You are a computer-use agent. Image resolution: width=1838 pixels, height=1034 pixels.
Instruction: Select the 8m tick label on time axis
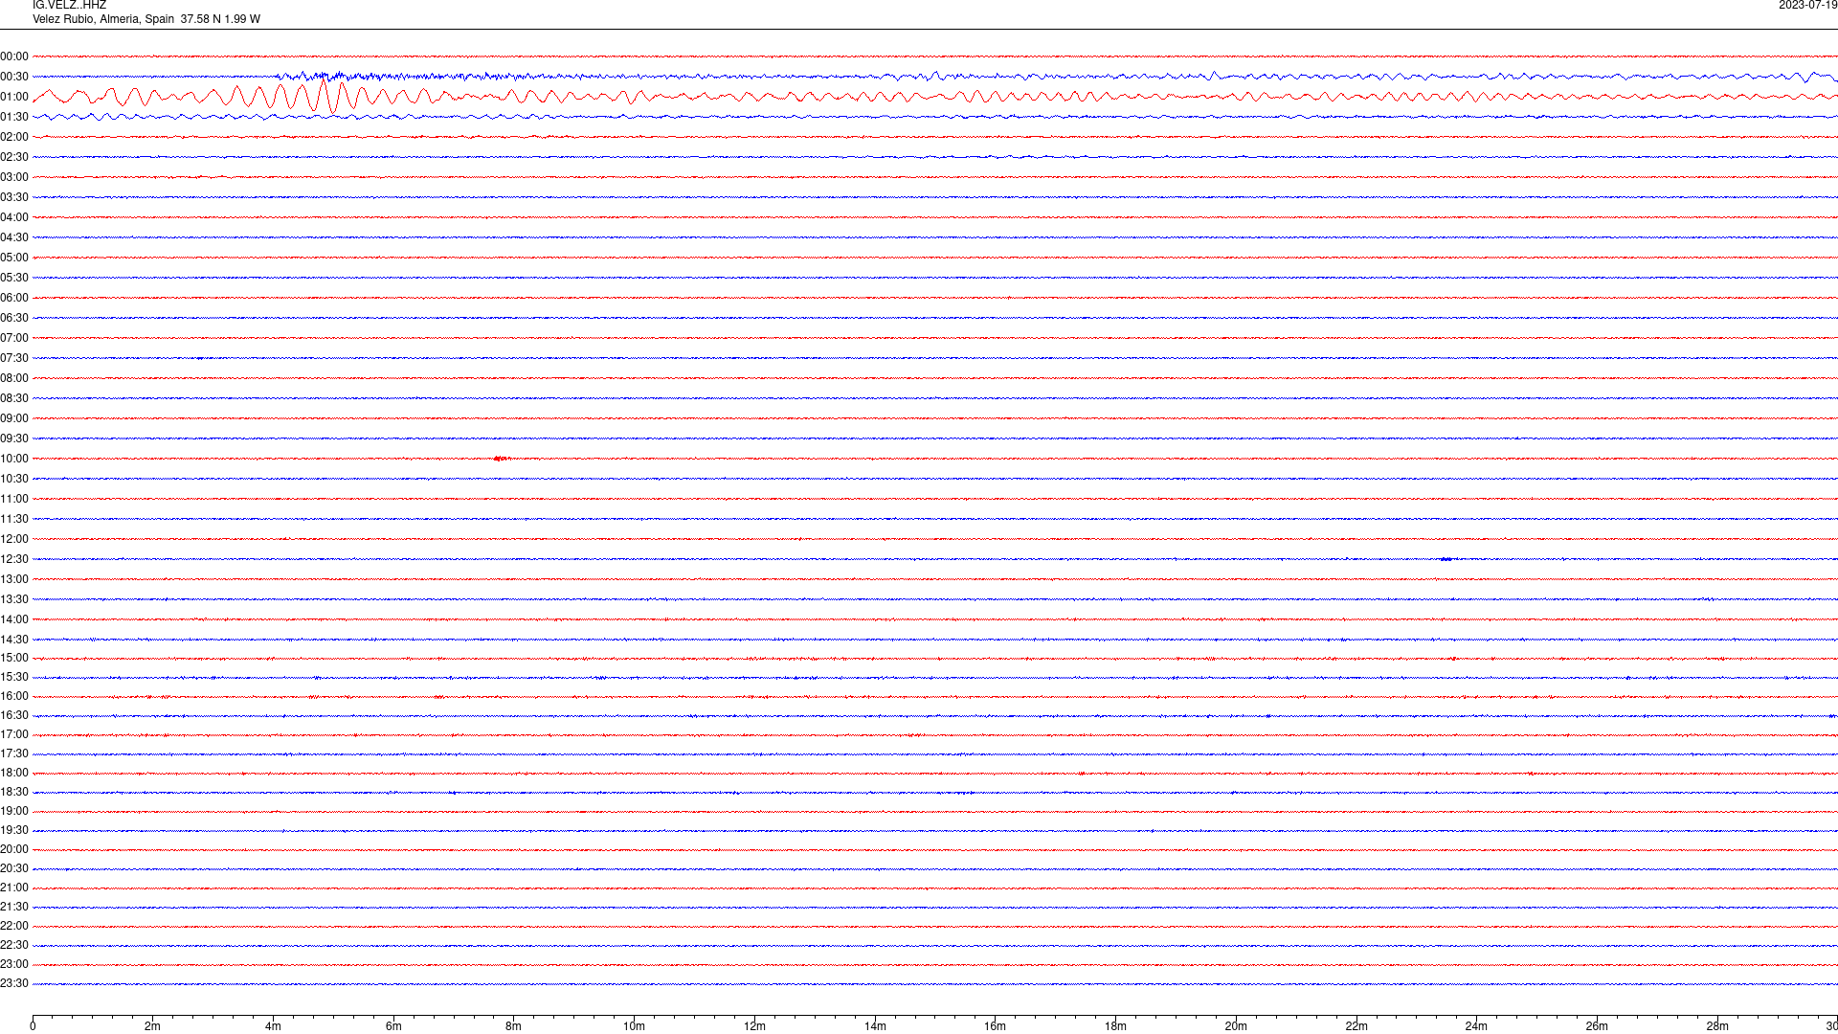click(x=514, y=1026)
